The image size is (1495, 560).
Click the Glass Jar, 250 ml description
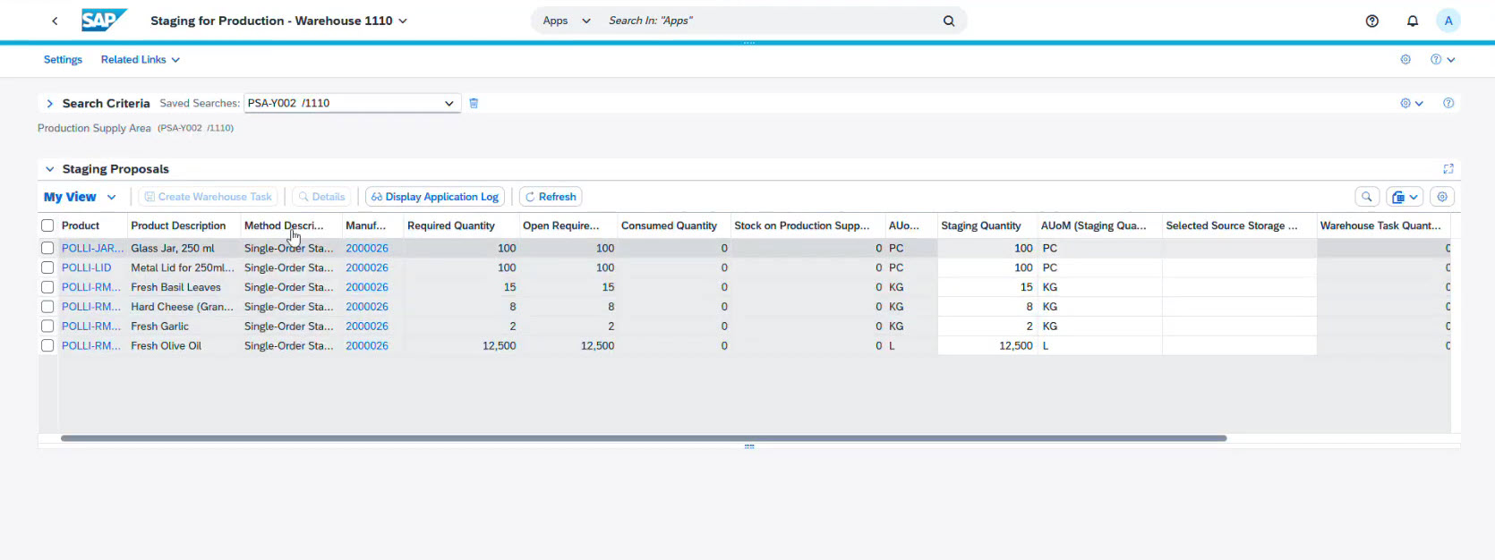pos(173,248)
